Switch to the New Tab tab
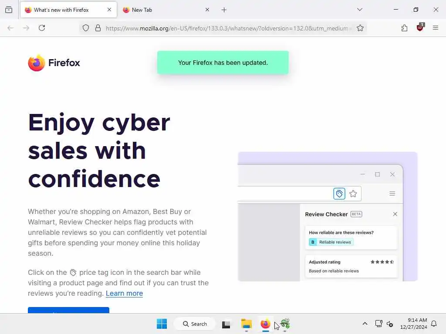This screenshot has width=446, height=334. 166,10
